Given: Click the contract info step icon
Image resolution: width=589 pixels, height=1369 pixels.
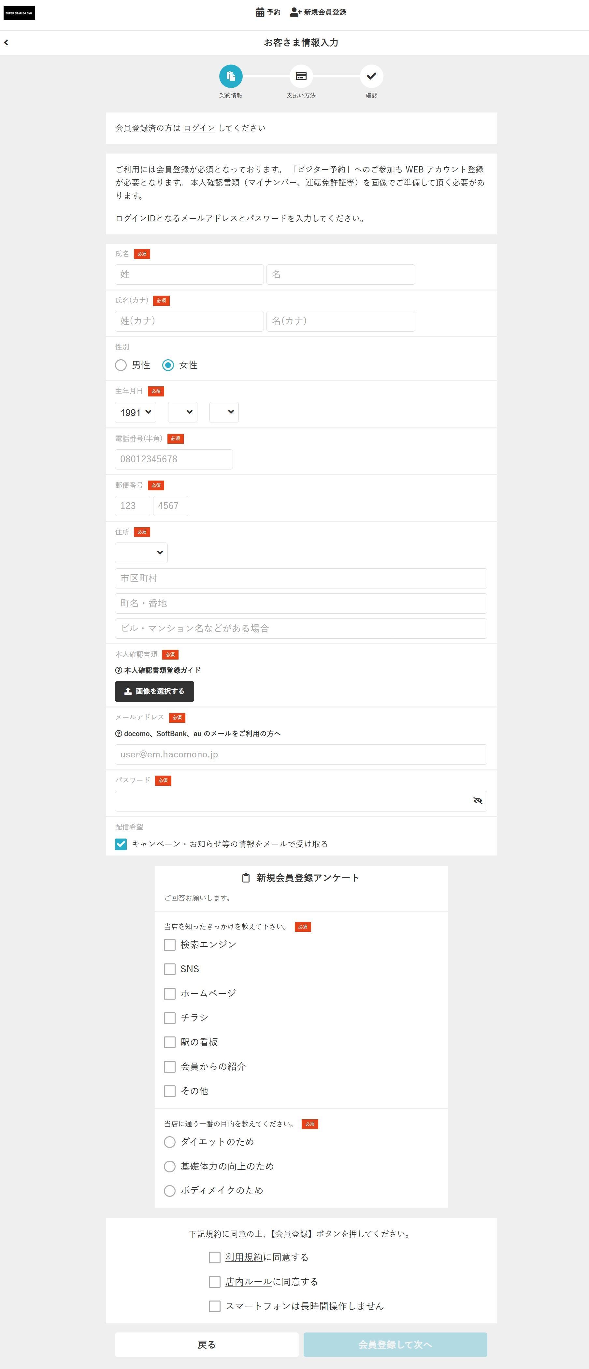Looking at the screenshot, I should (231, 76).
